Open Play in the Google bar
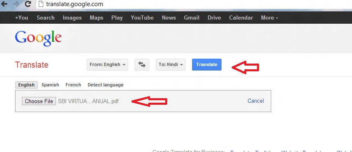352x152 pixels. 117,18
